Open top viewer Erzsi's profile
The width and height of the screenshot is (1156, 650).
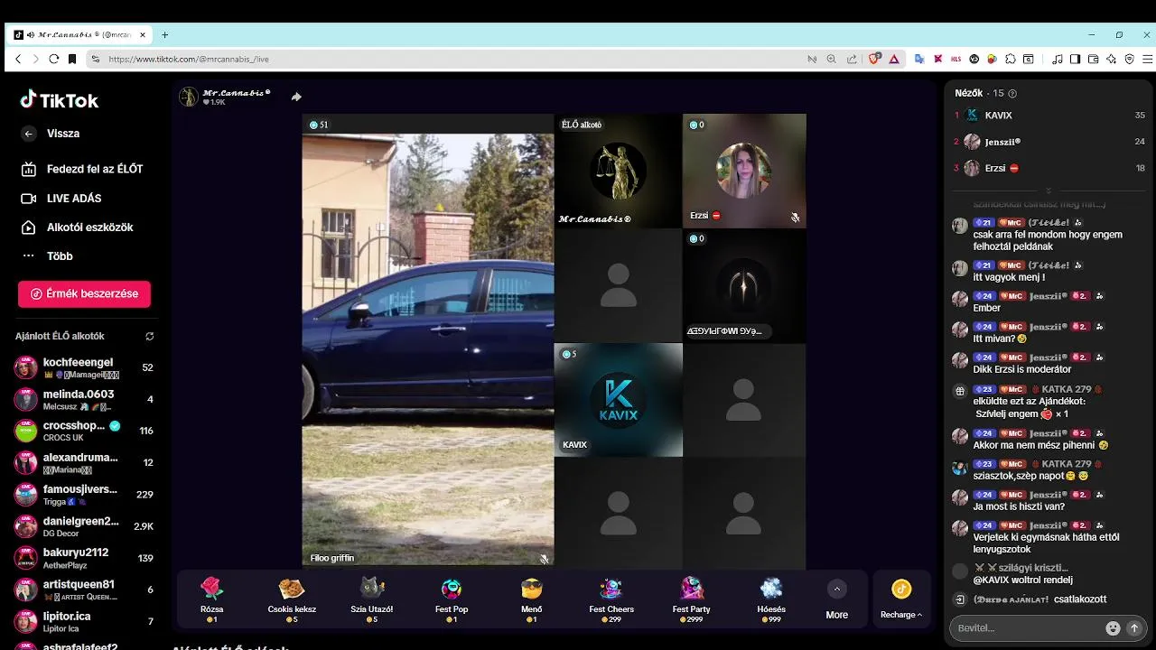[1049, 168]
